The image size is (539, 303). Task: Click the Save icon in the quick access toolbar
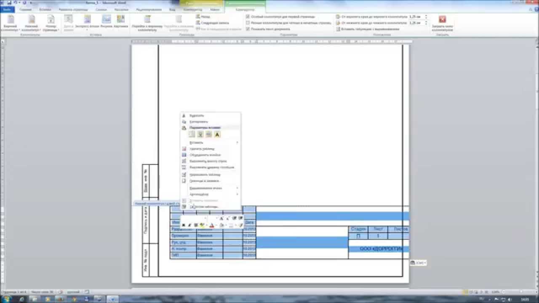tap(9, 3)
